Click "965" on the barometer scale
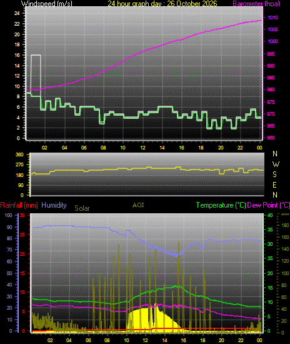The image size is (290, 344). (x=271, y=126)
